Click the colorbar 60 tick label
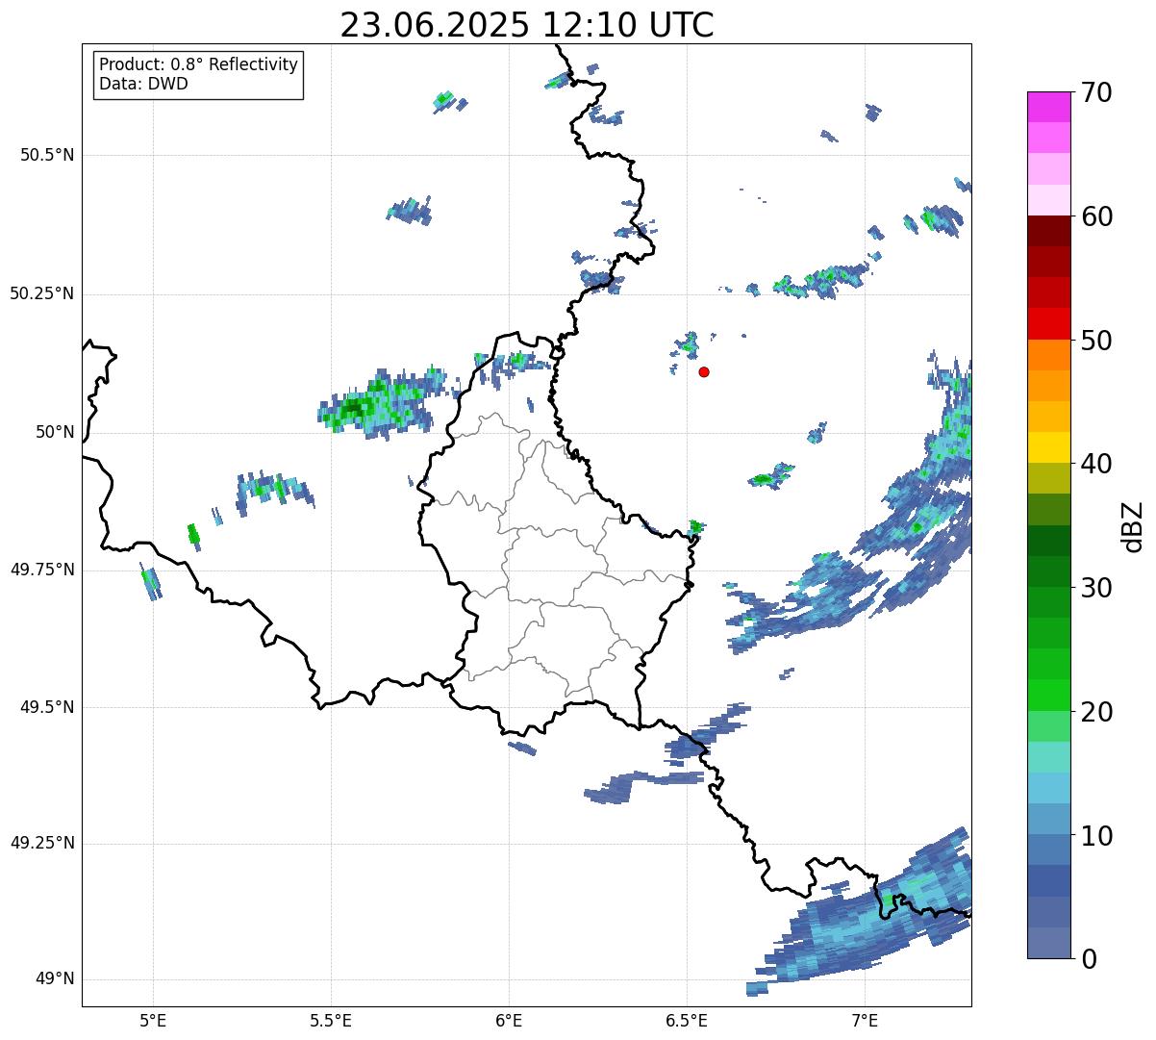Screen dimensions: 1156x1040 click(1096, 216)
